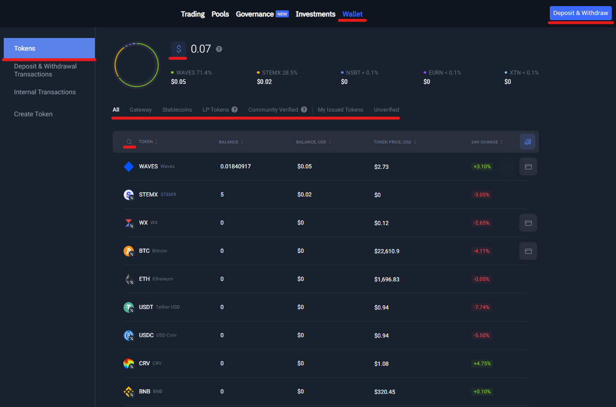Image resolution: width=616 pixels, height=407 pixels.
Task: Click the Ethereum price $1,696.83
Action: [x=387, y=279]
